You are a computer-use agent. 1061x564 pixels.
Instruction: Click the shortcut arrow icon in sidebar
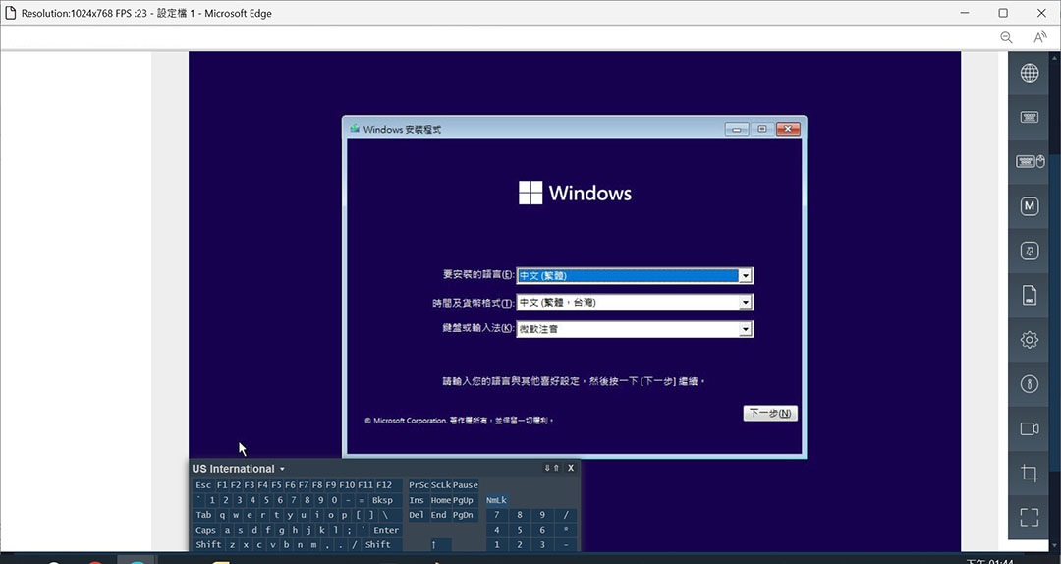1030,251
